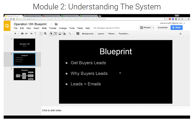Switch to the Operation 10K Blueprint browser tab
The image size is (194, 121).
[x=13, y=16]
